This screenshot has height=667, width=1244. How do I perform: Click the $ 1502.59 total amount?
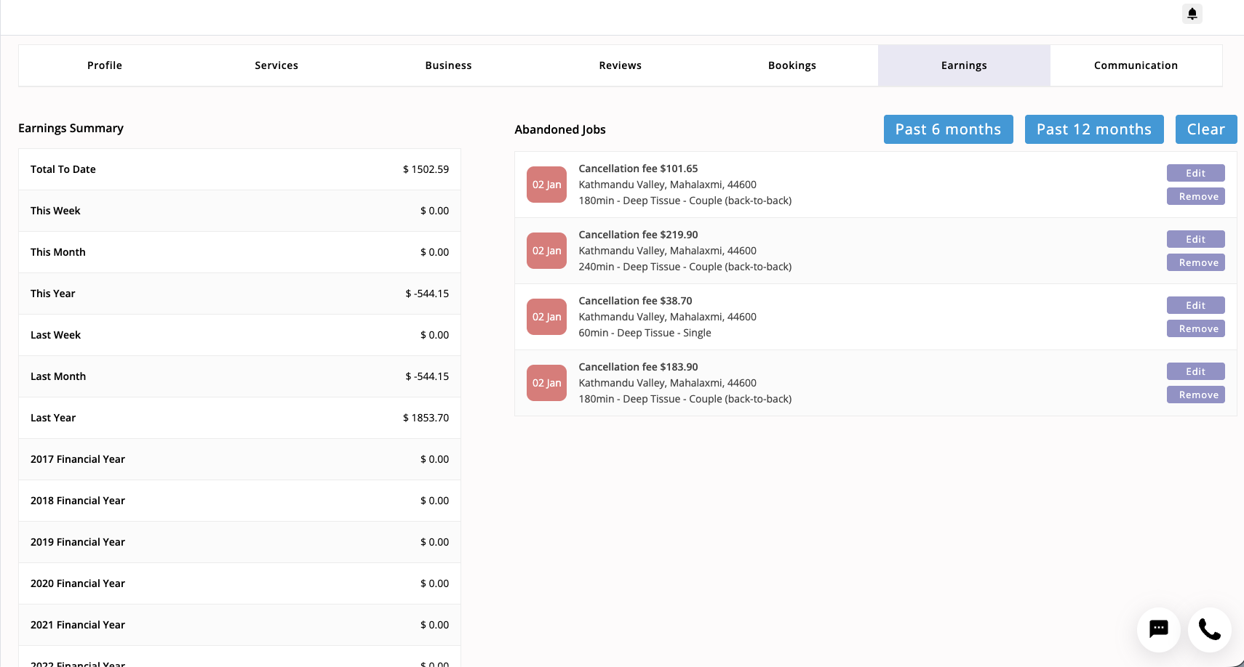(x=426, y=169)
